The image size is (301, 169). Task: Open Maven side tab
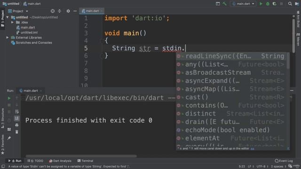coord(298,39)
